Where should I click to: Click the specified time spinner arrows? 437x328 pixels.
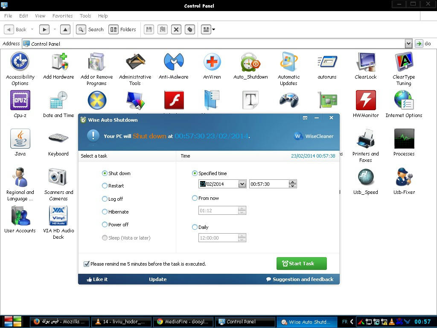pyautogui.click(x=292, y=184)
